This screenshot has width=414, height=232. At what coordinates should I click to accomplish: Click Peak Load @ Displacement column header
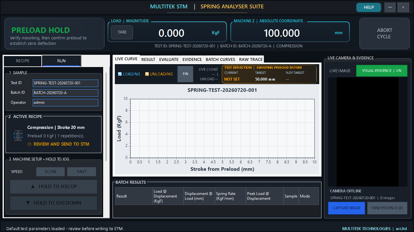pyautogui.click(x=265, y=196)
